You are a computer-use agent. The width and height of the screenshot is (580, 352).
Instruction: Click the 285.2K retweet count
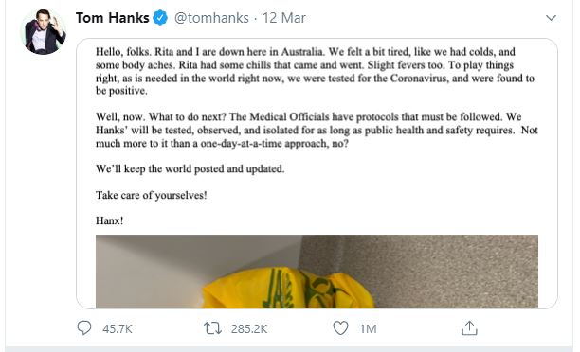point(249,328)
